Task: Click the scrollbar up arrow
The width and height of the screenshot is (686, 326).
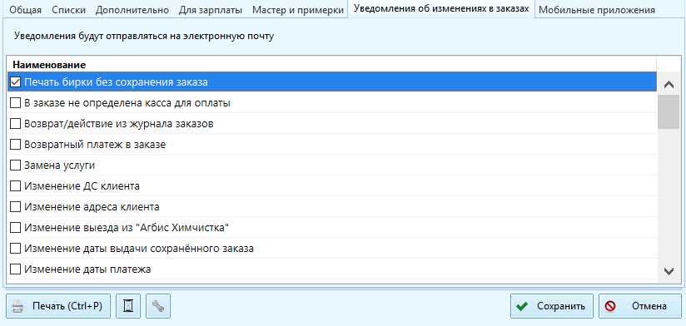Action: (669, 85)
